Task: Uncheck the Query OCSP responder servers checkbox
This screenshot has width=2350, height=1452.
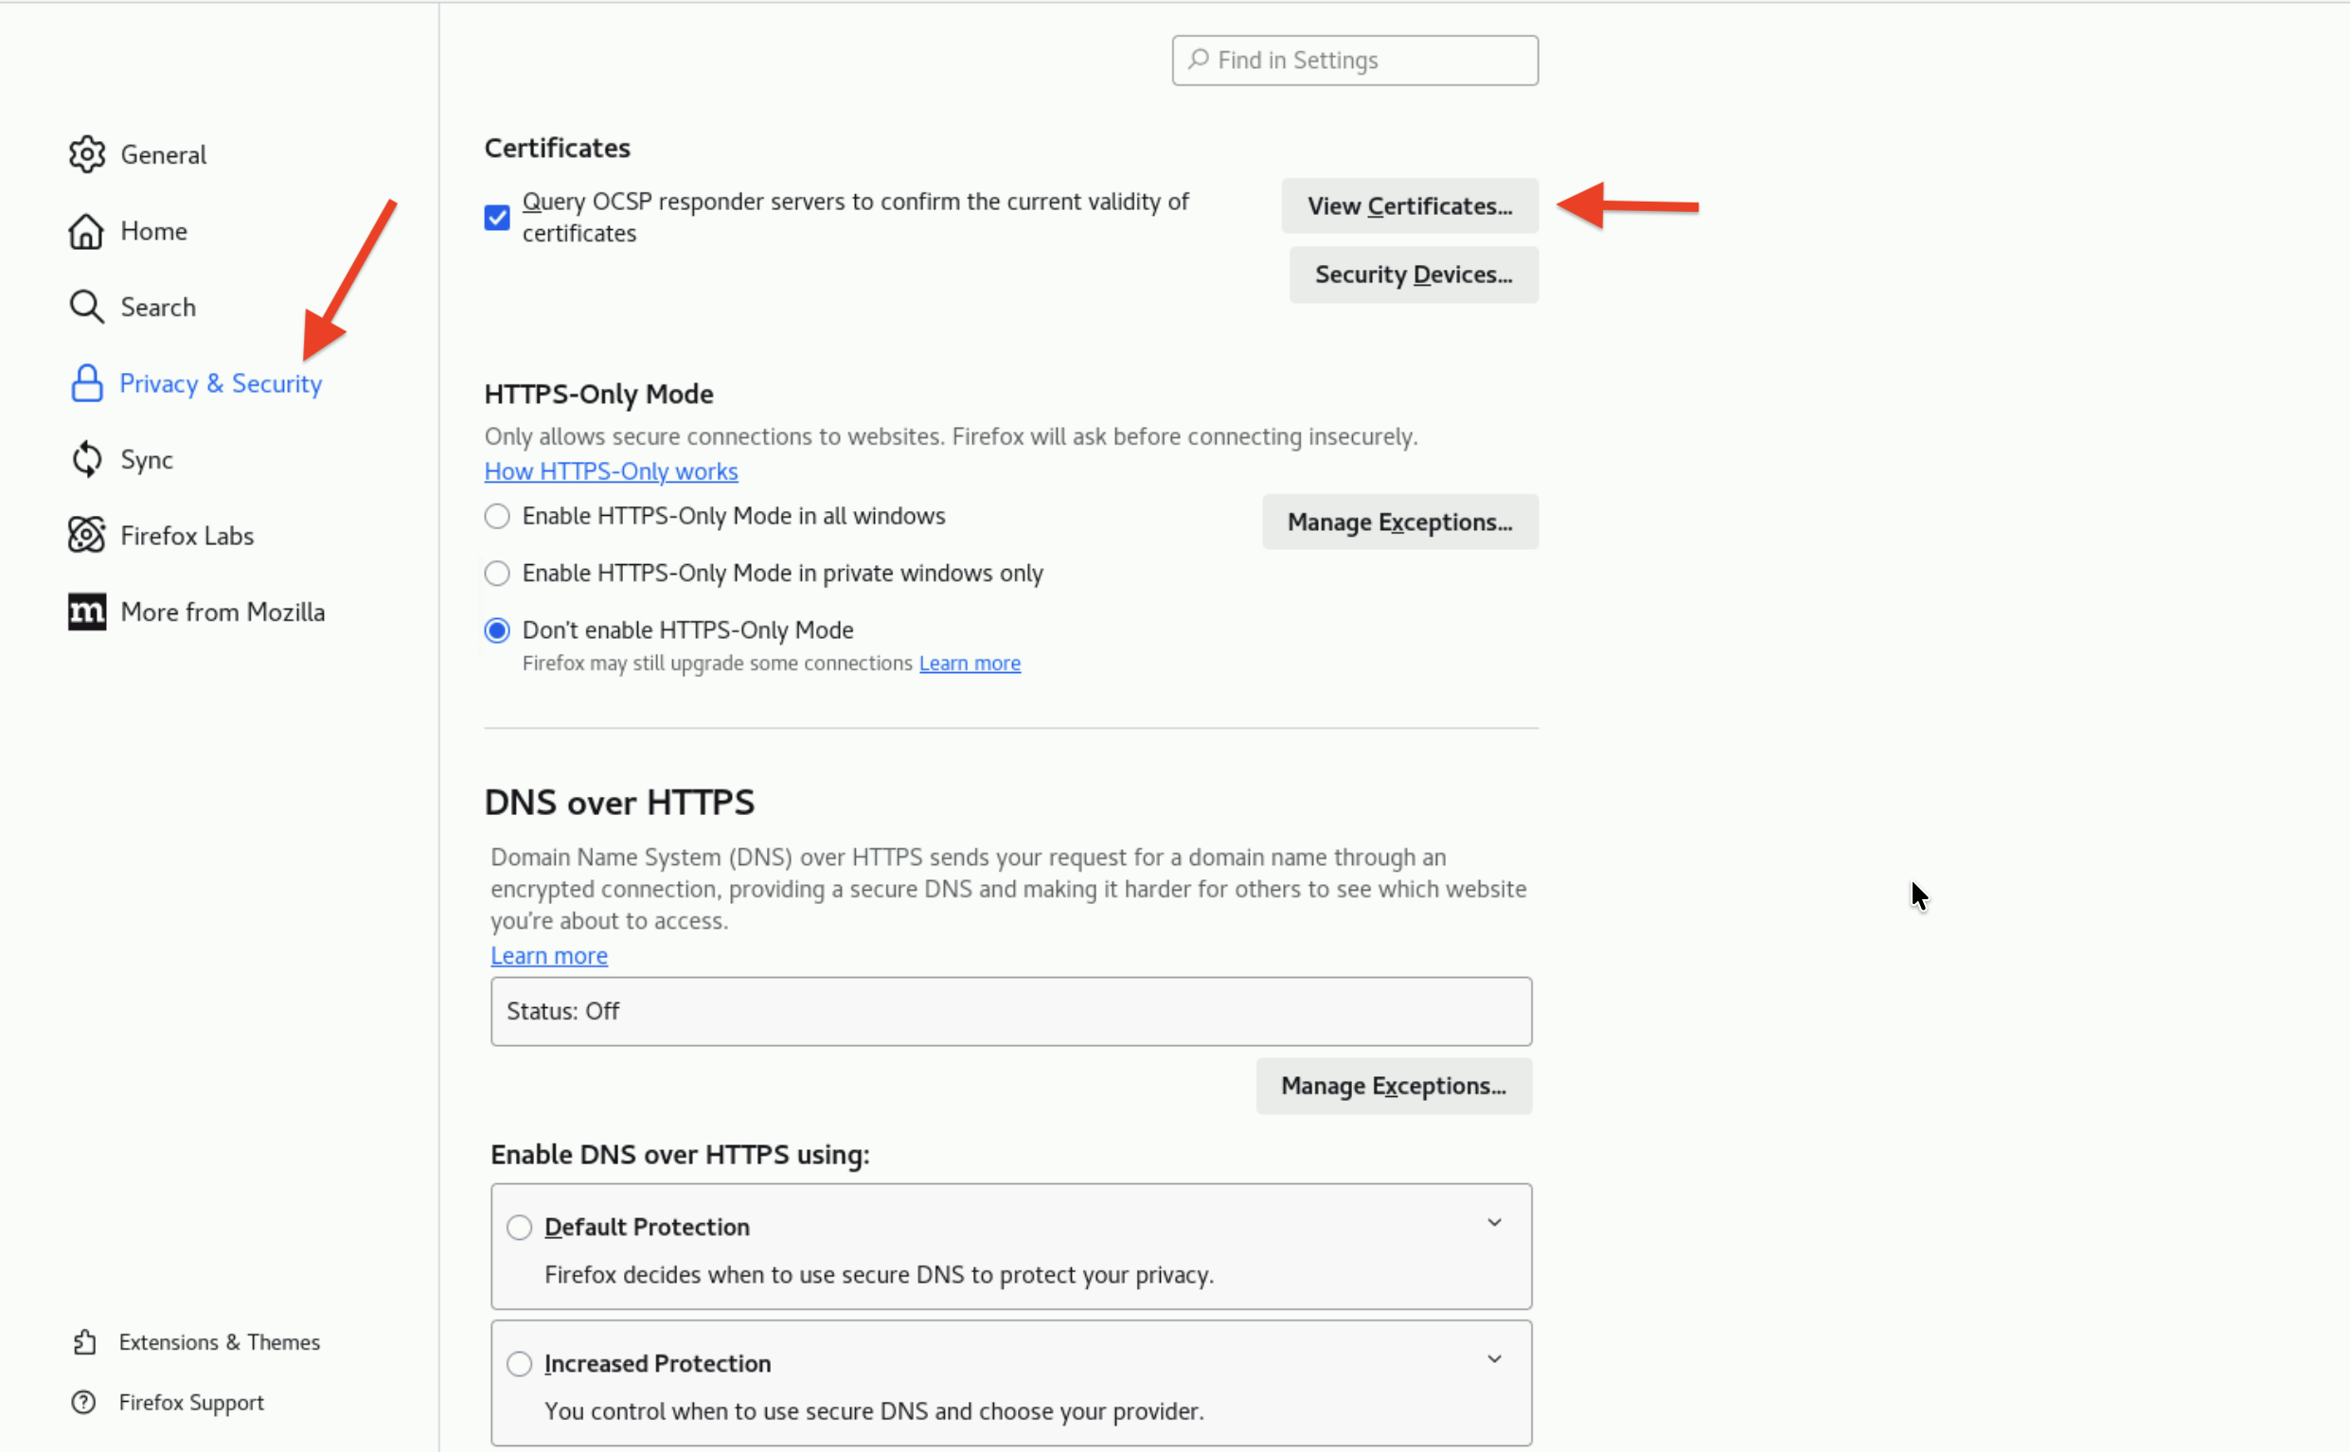Action: pyautogui.click(x=496, y=217)
